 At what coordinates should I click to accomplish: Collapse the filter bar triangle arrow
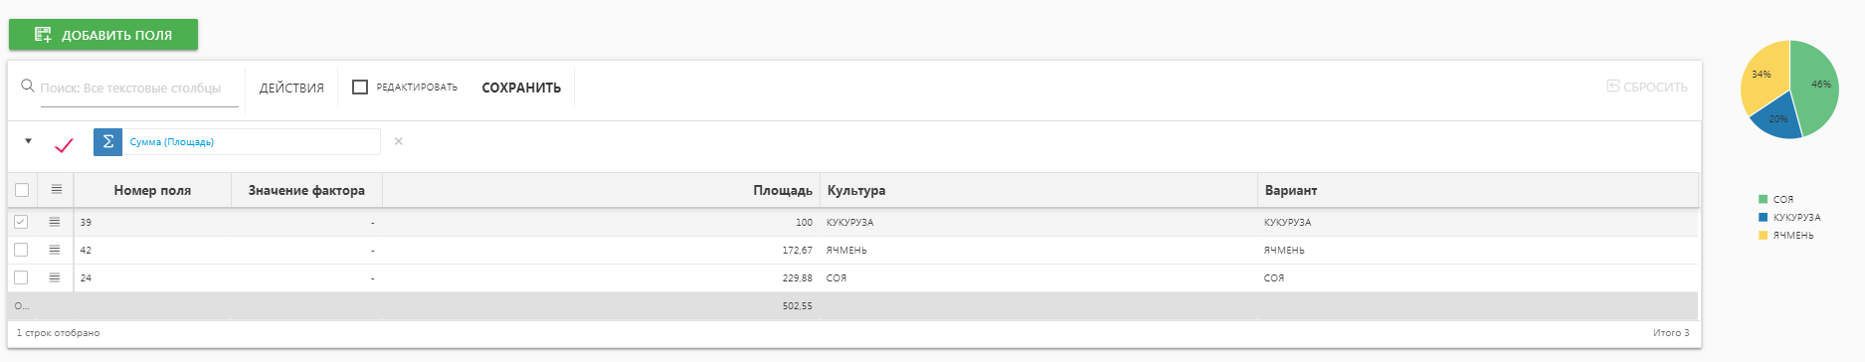28,141
